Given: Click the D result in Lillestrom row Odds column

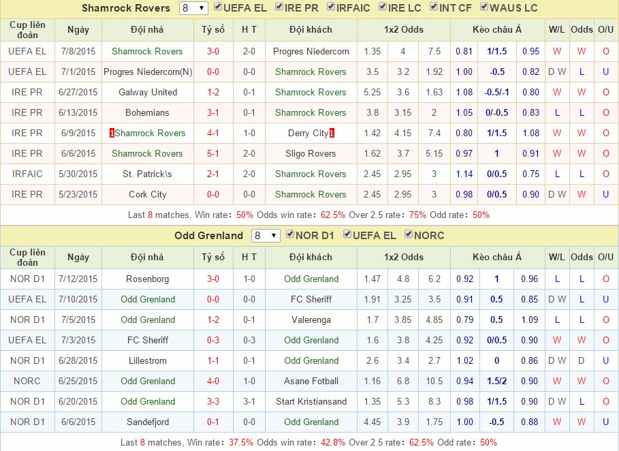Looking at the screenshot, I should click(x=582, y=361).
